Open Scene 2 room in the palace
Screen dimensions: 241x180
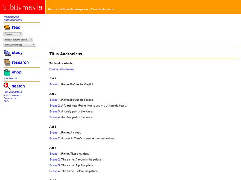pyautogui.click(x=55, y=159)
